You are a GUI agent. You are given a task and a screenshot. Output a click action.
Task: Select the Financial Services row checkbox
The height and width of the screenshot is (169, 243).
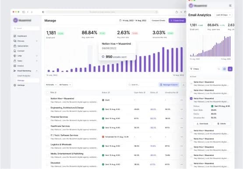coord(47,119)
